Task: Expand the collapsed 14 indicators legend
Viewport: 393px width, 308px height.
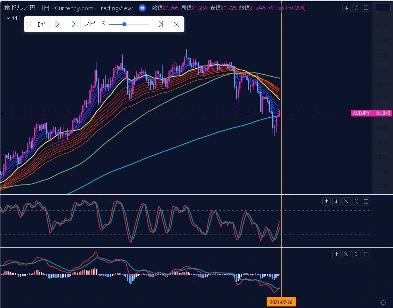Action: [x=12, y=18]
